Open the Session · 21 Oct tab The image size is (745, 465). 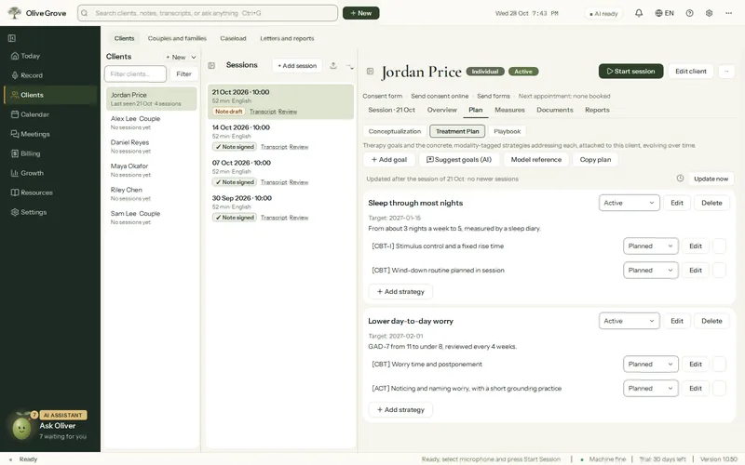click(x=391, y=110)
